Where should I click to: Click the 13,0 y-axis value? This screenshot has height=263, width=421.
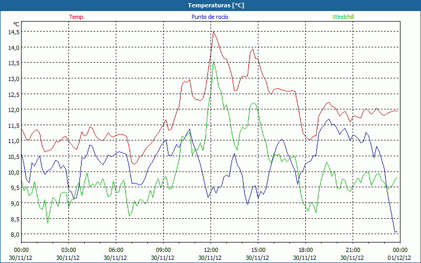[x=14, y=78]
